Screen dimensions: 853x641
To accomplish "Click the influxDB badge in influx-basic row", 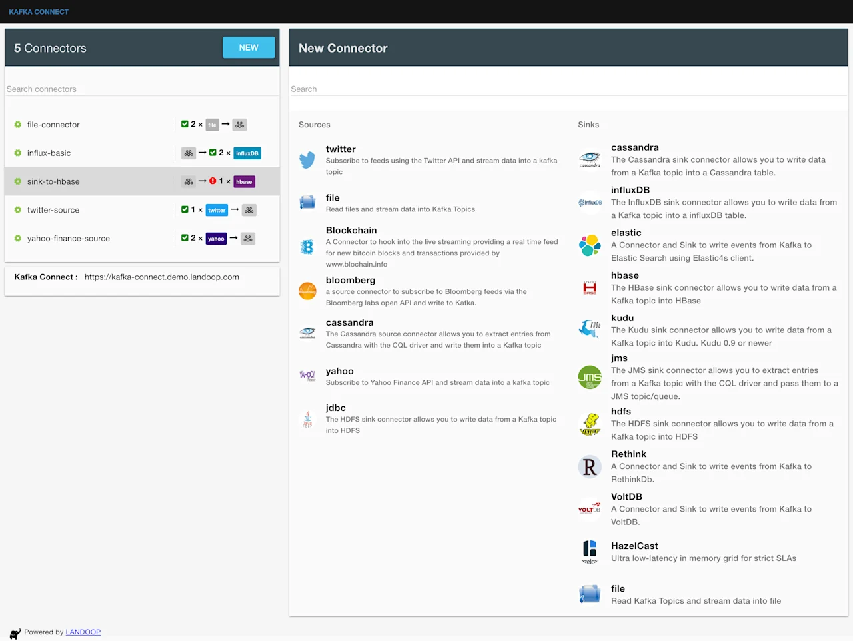I will click(x=247, y=153).
